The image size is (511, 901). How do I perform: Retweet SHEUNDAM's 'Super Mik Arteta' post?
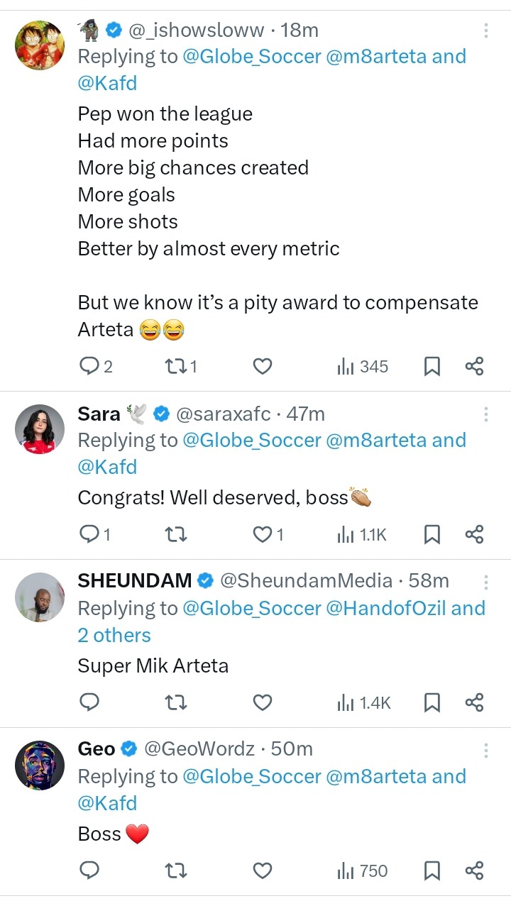(x=175, y=702)
